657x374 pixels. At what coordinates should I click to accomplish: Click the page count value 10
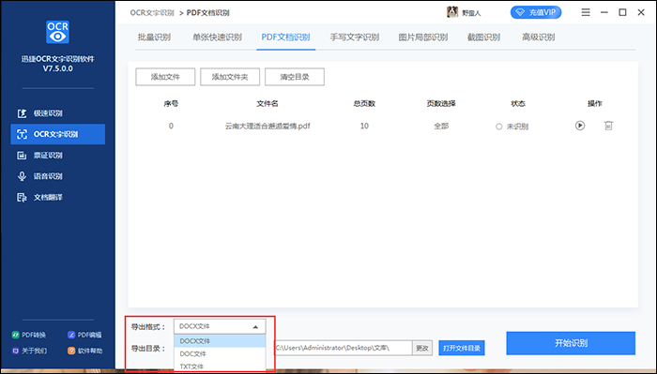pos(364,126)
